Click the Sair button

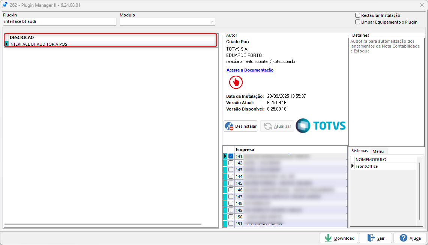[x=375, y=238]
